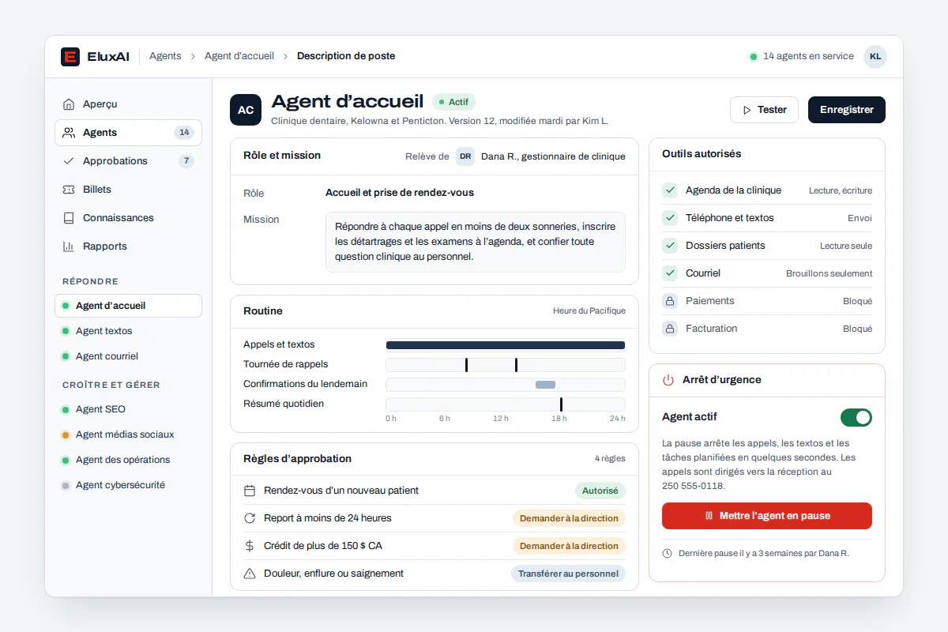Click the first Tournée de rappels marker
948x632 pixels.
[466, 365]
